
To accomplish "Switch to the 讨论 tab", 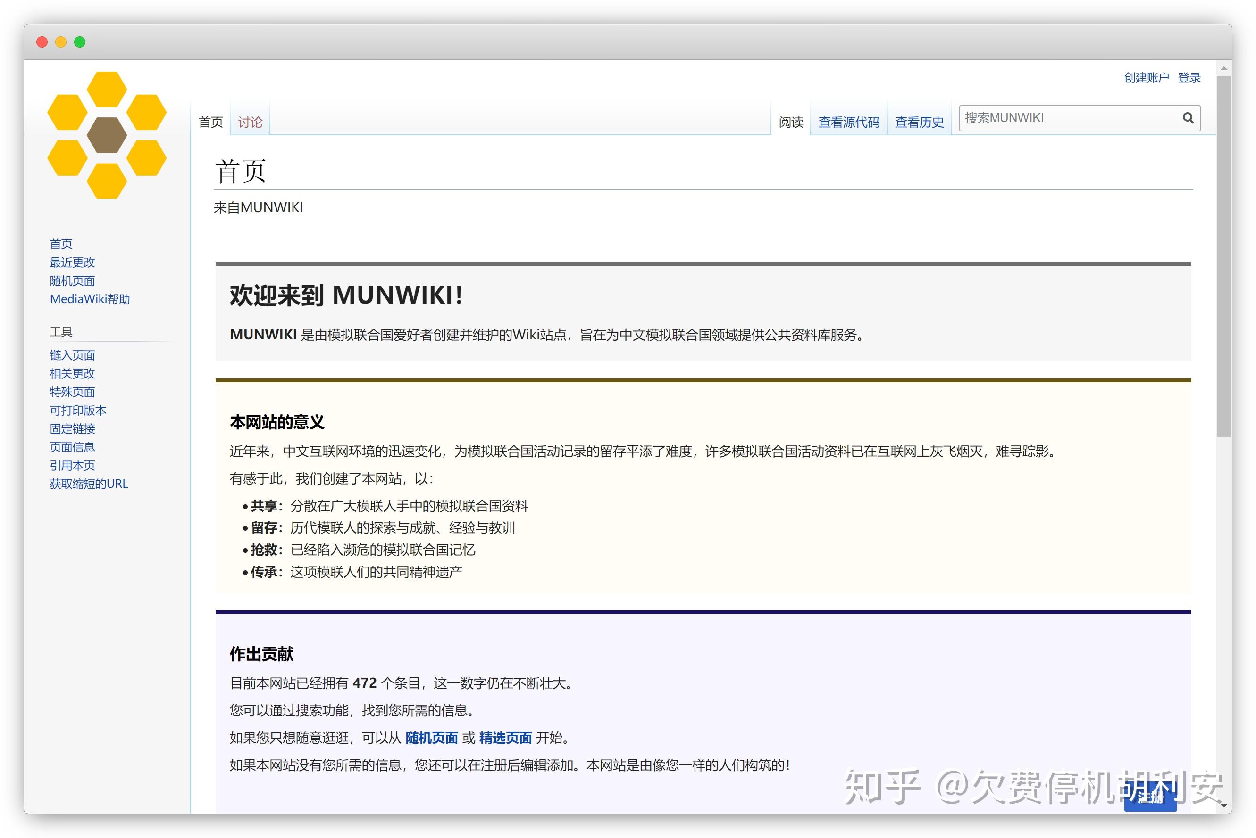I will [x=251, y=122].
